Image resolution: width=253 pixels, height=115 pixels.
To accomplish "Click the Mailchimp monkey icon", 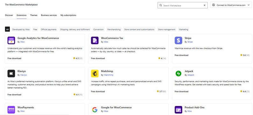I will (x=95, y=73).
